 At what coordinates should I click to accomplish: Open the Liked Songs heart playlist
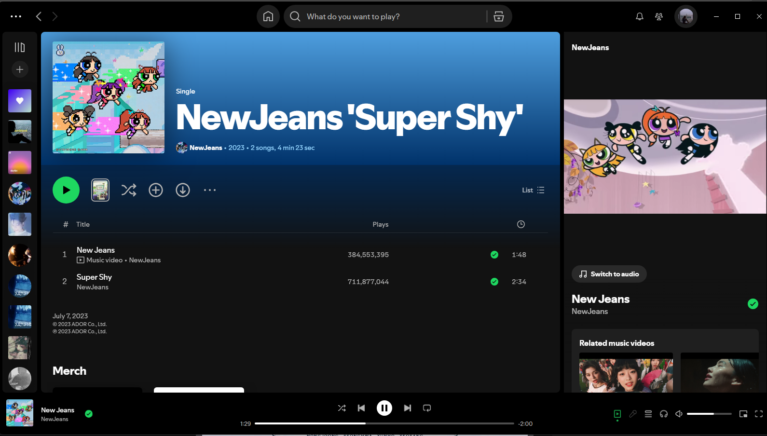point(20,101)
